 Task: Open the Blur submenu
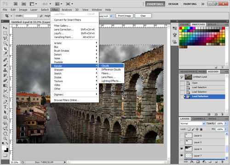click(75, 47)
